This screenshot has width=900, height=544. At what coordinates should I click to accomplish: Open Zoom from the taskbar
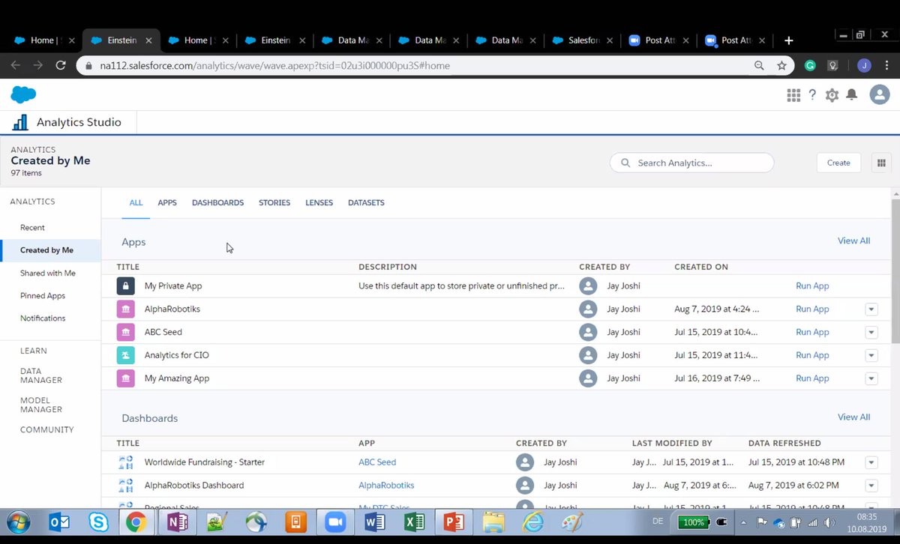(335, 522)
